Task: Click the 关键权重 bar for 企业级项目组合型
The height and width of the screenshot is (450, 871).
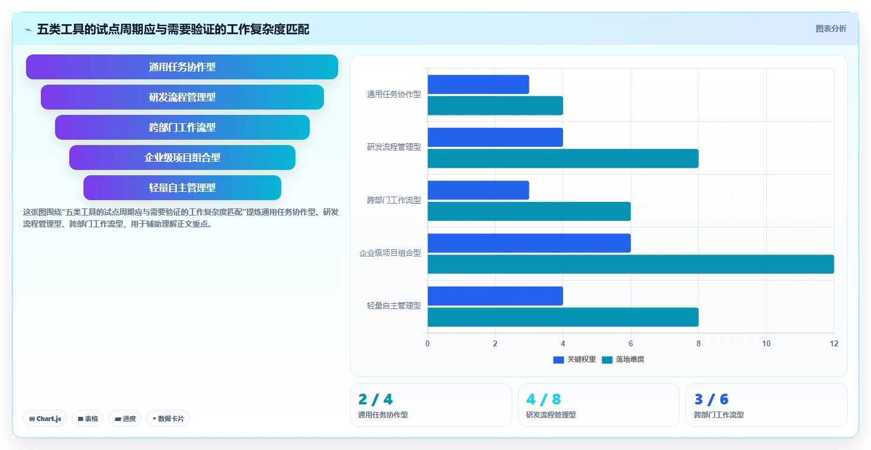Action: click(x=529, y=243)
